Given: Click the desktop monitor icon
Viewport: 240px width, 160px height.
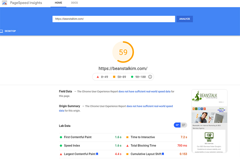Looking at the screenshot, I should coord(1,31).
